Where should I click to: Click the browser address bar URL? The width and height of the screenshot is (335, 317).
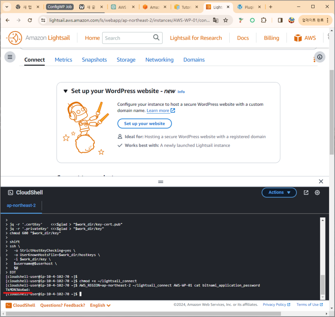(x=130, y=20)
